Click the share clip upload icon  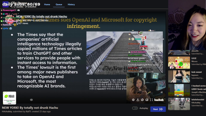138,100
